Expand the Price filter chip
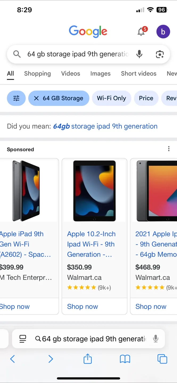 click(x=146, y=98)
